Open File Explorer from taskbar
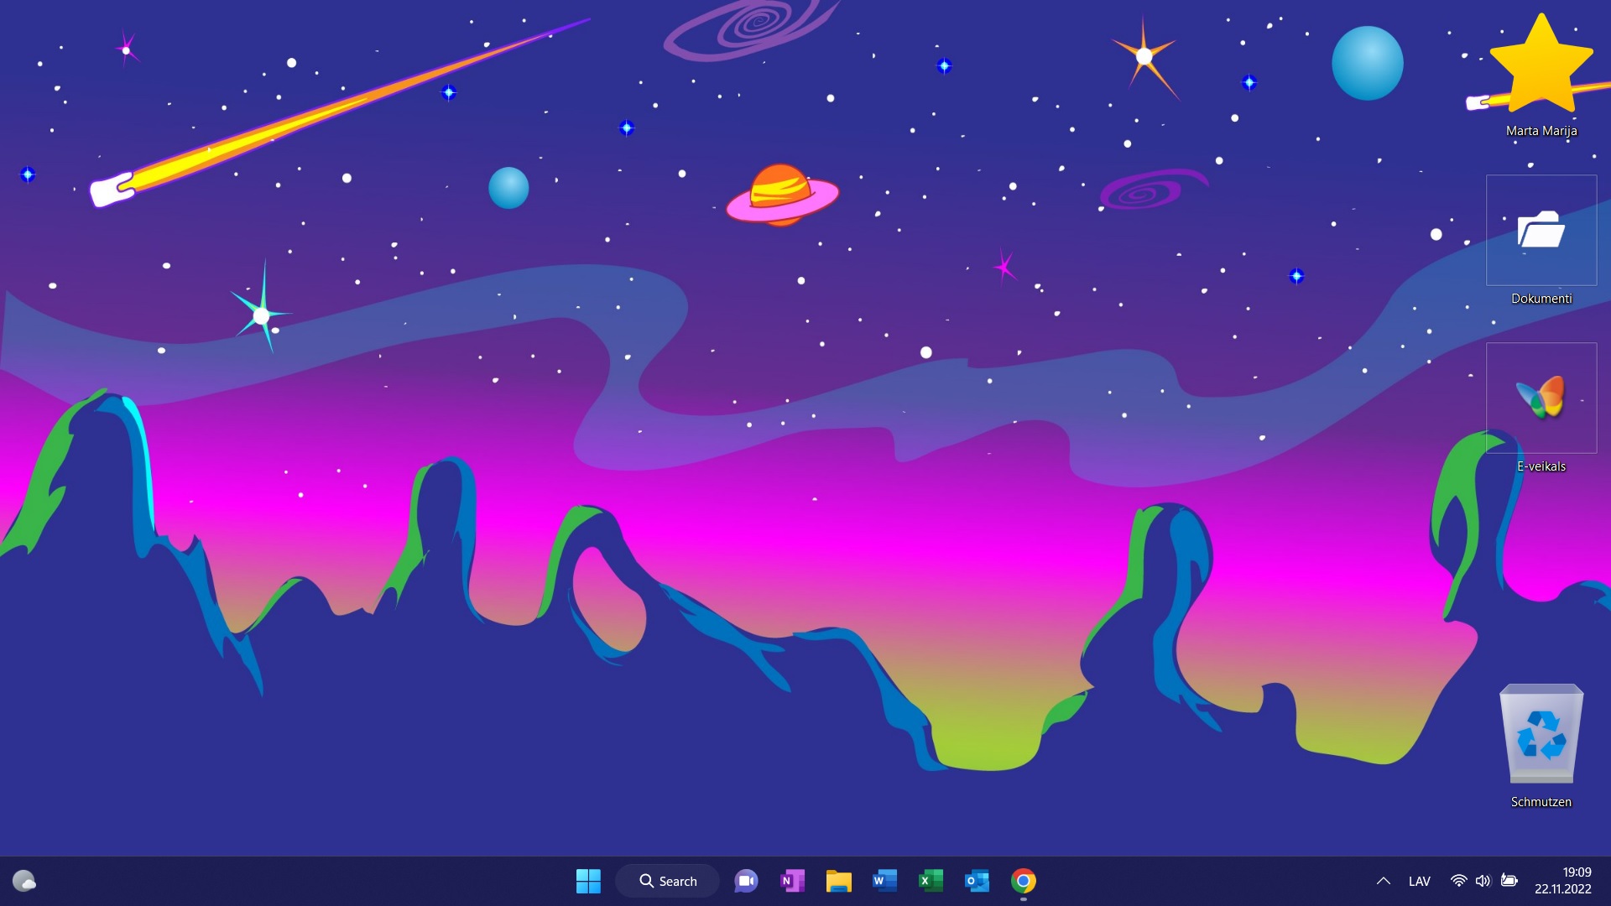1611x906 pixels. (838, 881)
